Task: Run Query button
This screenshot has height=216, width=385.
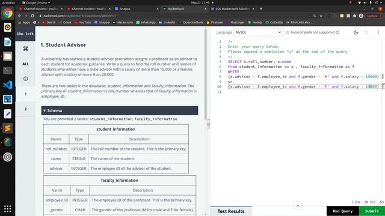Action: pyautogui.click(x=342, y=211)
